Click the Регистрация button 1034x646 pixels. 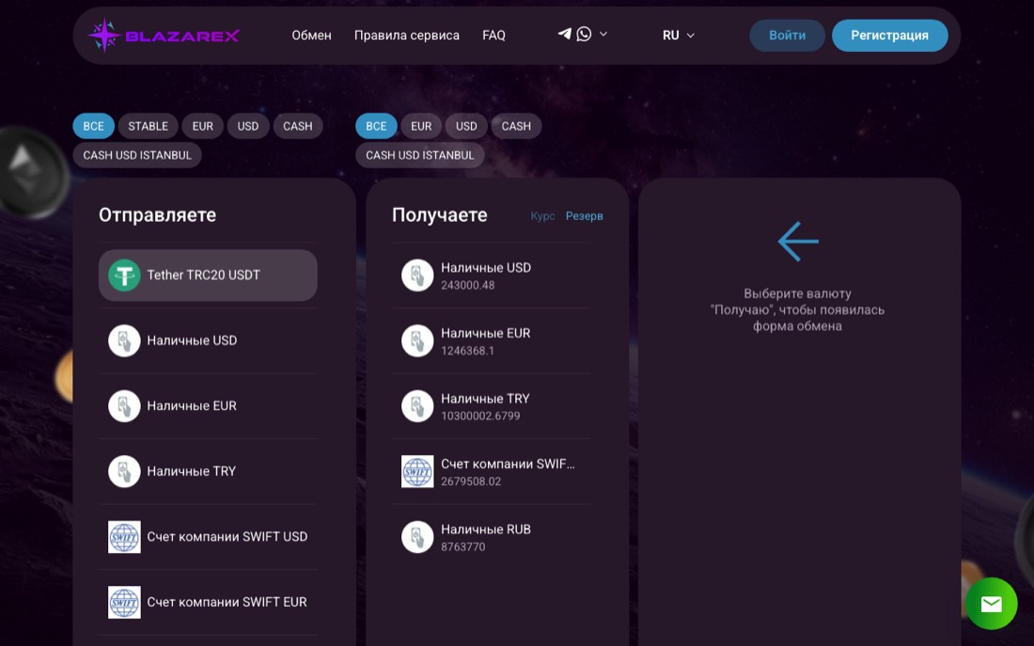pyautogui.click(x=889, y=35)
